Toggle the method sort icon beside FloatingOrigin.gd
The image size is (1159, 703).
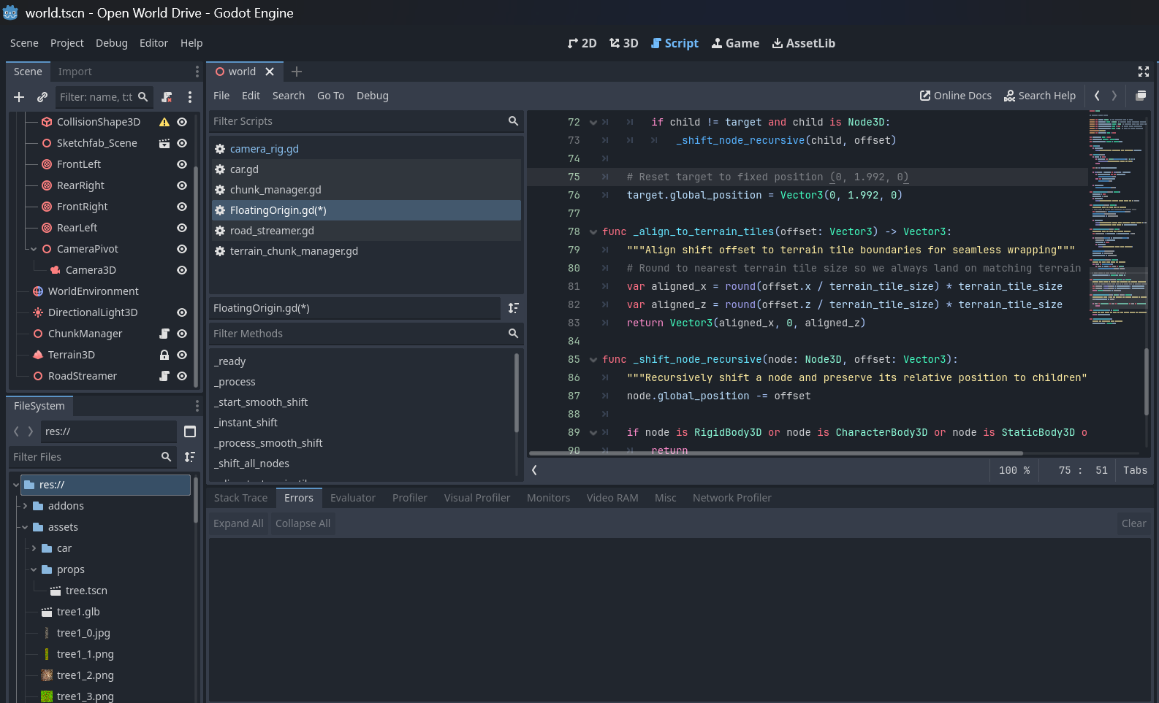coord(514,308)
